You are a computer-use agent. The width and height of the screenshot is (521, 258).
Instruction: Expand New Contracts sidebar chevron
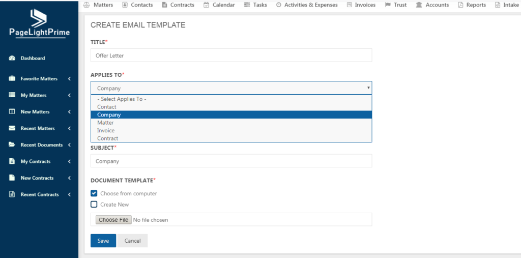[69, 178]
